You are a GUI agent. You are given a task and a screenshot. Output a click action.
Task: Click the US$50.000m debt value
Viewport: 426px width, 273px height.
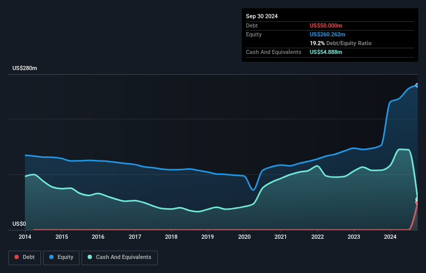[x=326, y=25]
